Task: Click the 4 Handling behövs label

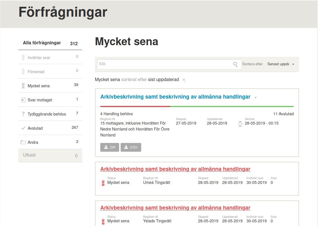Action: pyautogui.click(x=117, y=114)
